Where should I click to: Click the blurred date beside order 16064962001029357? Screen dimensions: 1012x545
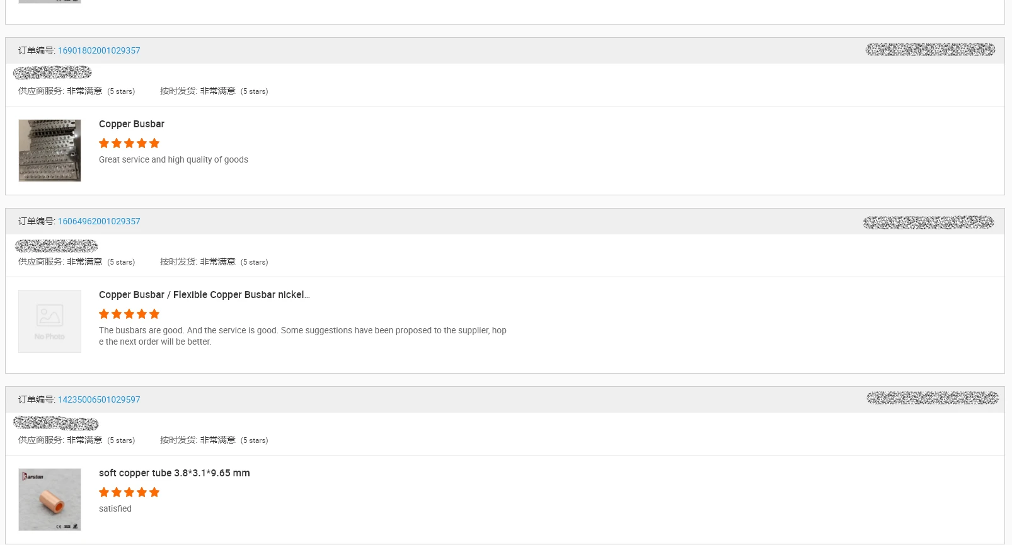[928, 222]
